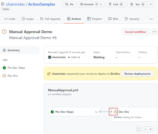Click the commit icon before 56601c4
The width and height of the screenshot is (158, 134).
tap(69, 57)
